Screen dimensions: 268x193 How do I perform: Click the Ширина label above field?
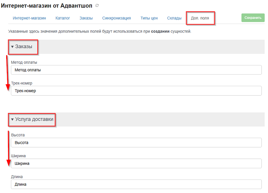click(x=18, y=156)
